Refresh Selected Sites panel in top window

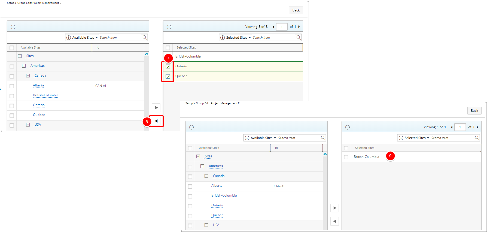[169, 27]
